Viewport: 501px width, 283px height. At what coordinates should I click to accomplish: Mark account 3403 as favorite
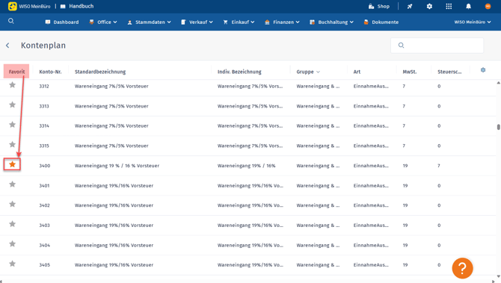coord(12,224)
